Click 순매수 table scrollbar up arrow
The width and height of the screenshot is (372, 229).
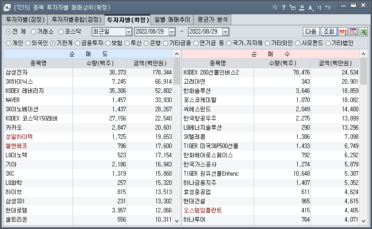363,54
